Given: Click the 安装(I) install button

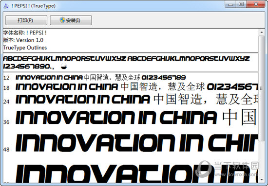Looking at the screenshot, I should pyautogui.click(x=71, y=20).
